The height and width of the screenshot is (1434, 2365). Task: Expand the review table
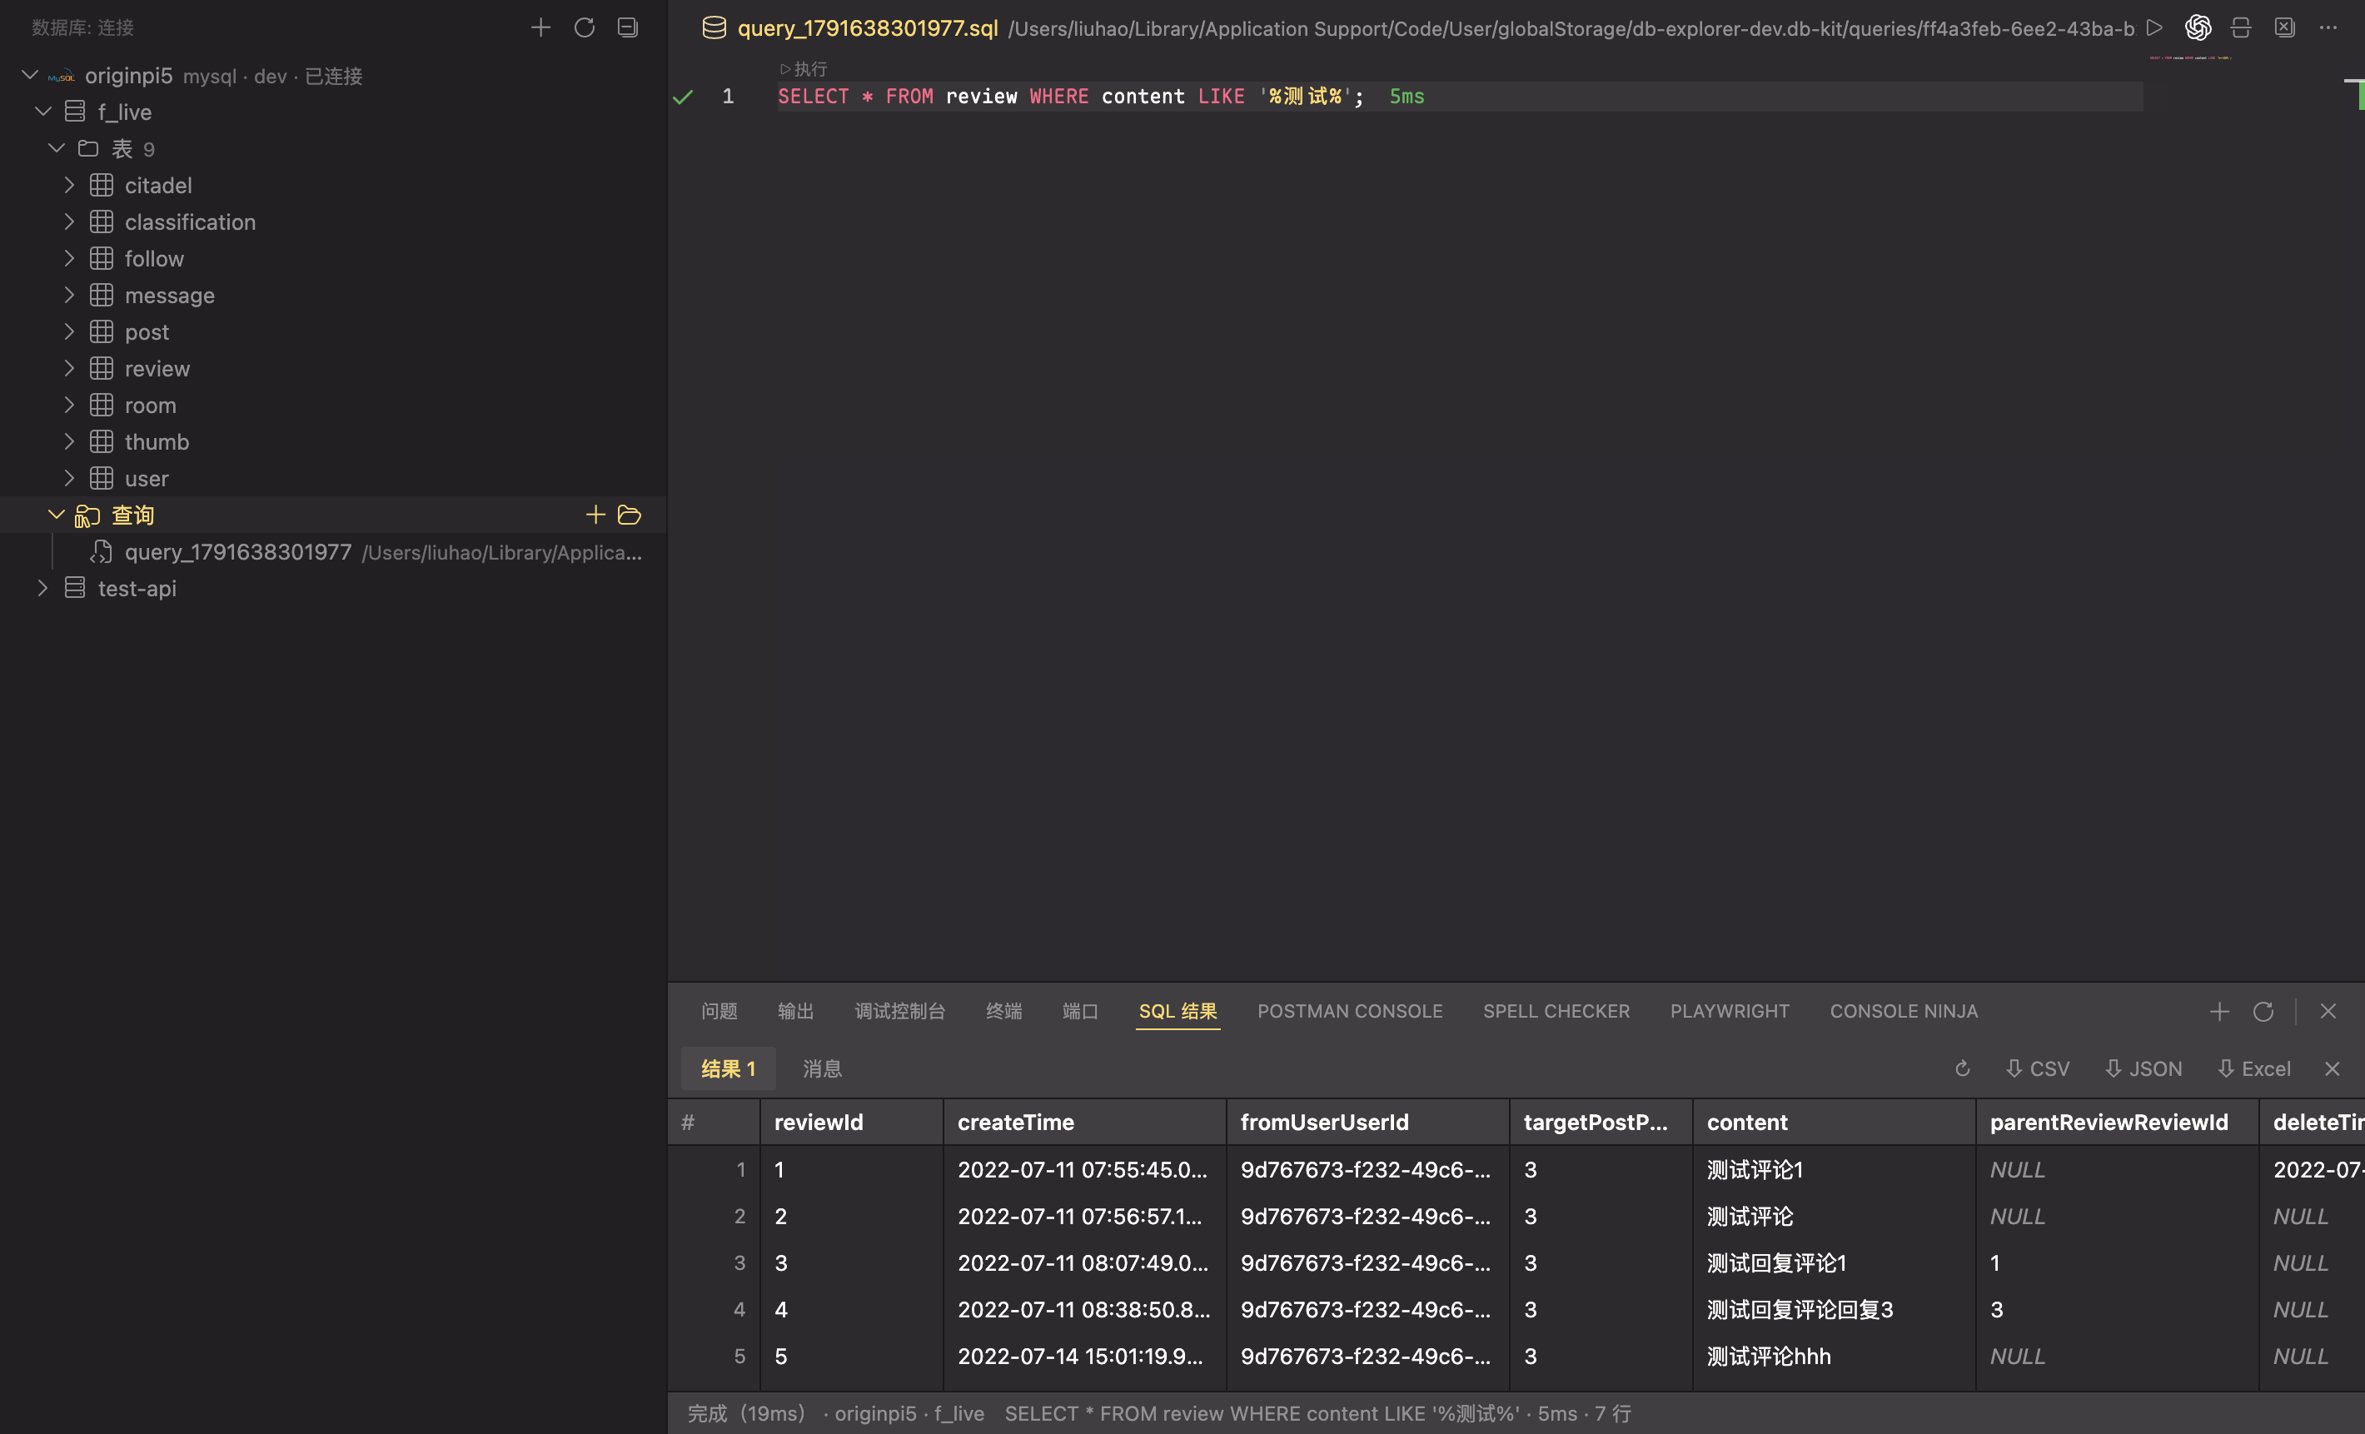[69, 367]
